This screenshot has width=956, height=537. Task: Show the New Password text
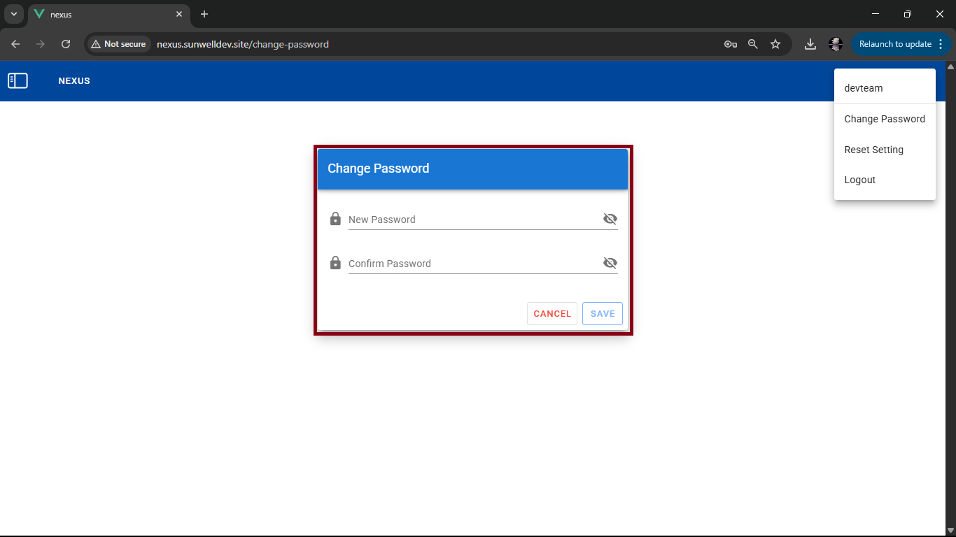[x=610, y=218]
